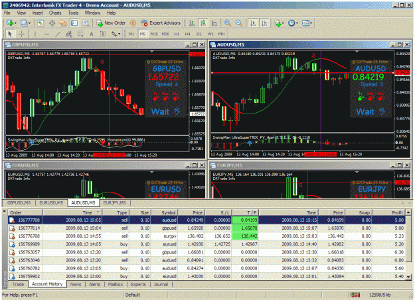
Task: Sort by the Profit column header
Action: 388,212
